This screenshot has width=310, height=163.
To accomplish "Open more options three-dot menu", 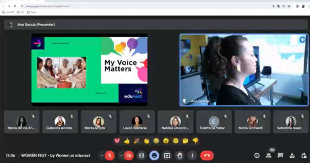I will pos(193,156).
